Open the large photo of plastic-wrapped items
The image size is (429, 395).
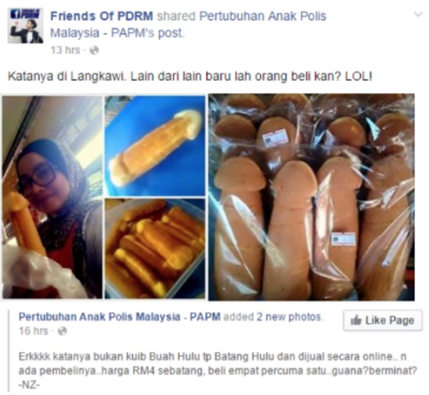tap(311, 197)
